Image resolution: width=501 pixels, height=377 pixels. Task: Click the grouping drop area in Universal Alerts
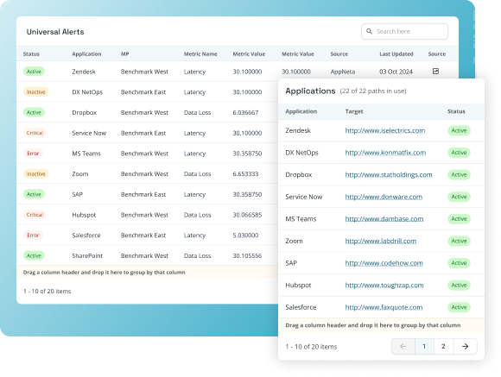(x=148, y=273)
